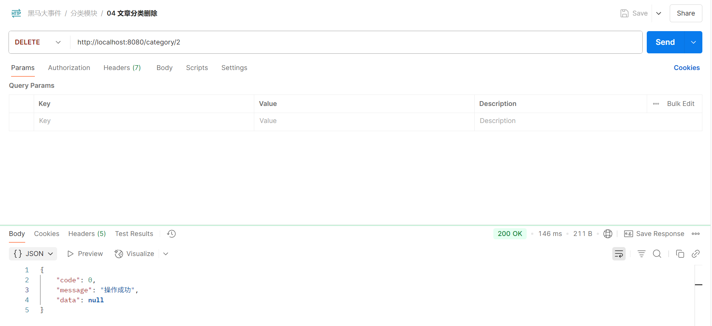712x326 pixels.
Task: Open the network globe icon info
Action: tap(607, 234)
